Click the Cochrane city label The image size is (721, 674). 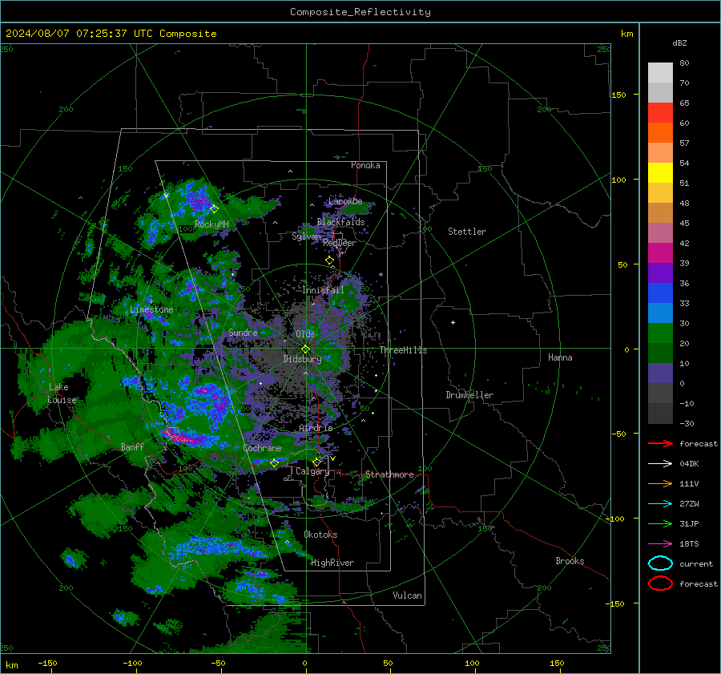click(262, 448)
